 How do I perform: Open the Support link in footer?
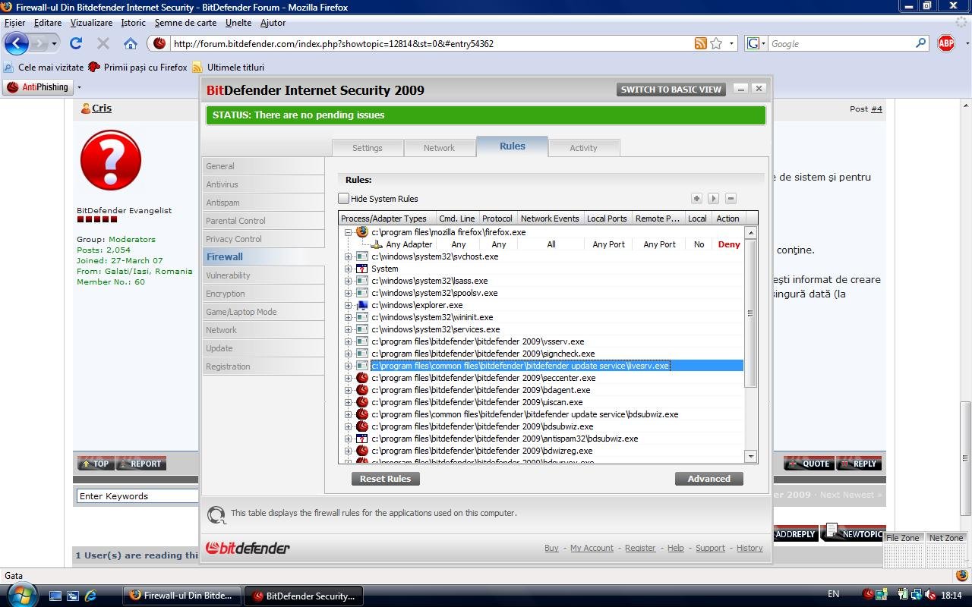[x=710, y=548]
